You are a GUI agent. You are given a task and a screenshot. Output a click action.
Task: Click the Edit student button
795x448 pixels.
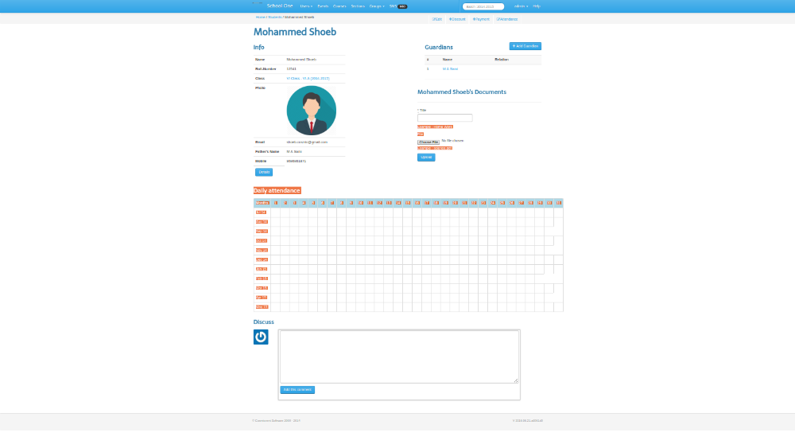[x=436, y=19]
